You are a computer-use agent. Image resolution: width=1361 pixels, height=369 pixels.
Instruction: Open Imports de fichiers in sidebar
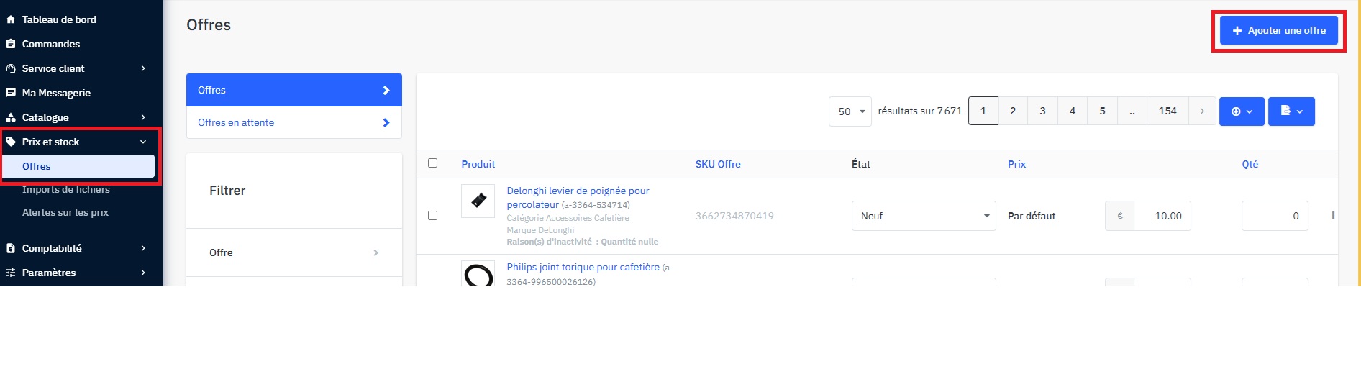(x=66, y=190)
